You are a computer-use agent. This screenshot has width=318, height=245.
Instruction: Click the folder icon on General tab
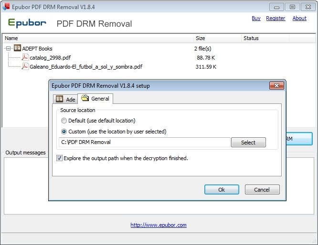tap(85, 98)
